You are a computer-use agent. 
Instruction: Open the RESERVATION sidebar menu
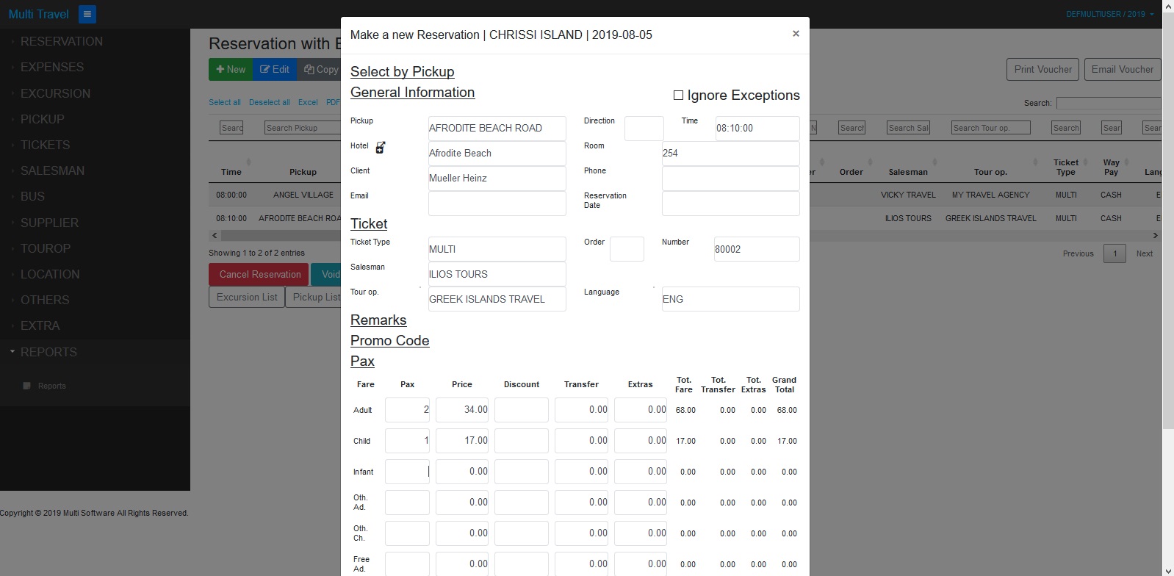(62, 42)
